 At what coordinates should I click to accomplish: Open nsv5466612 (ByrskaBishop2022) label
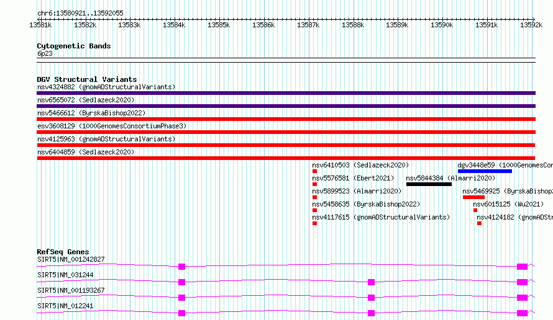point(91,113)
